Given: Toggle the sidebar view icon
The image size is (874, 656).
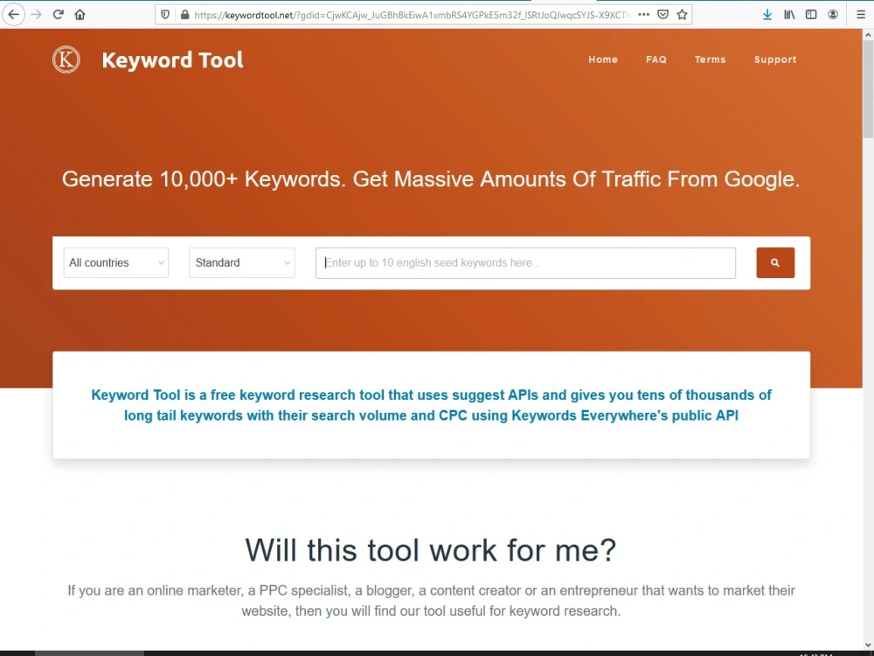Looking at the screenshot, I should 811,15.
